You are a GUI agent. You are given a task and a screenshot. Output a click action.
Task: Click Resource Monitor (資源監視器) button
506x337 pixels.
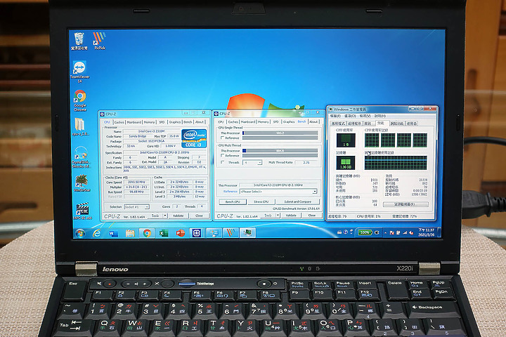pos(406,204)
